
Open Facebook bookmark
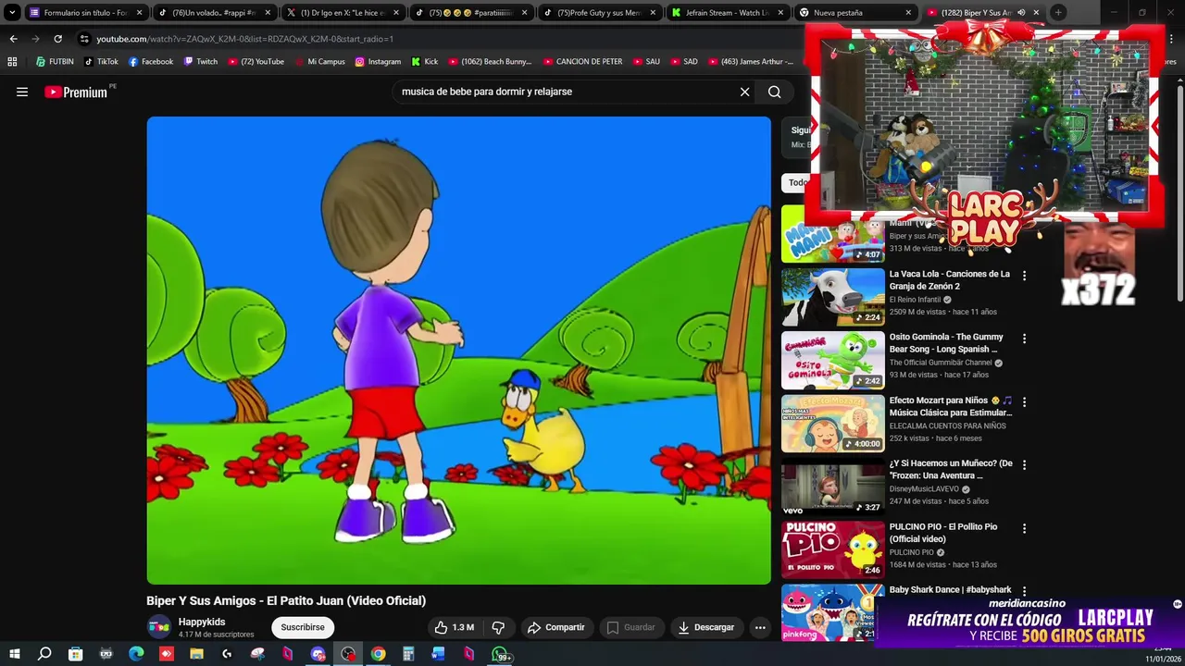tap(151, 62)
